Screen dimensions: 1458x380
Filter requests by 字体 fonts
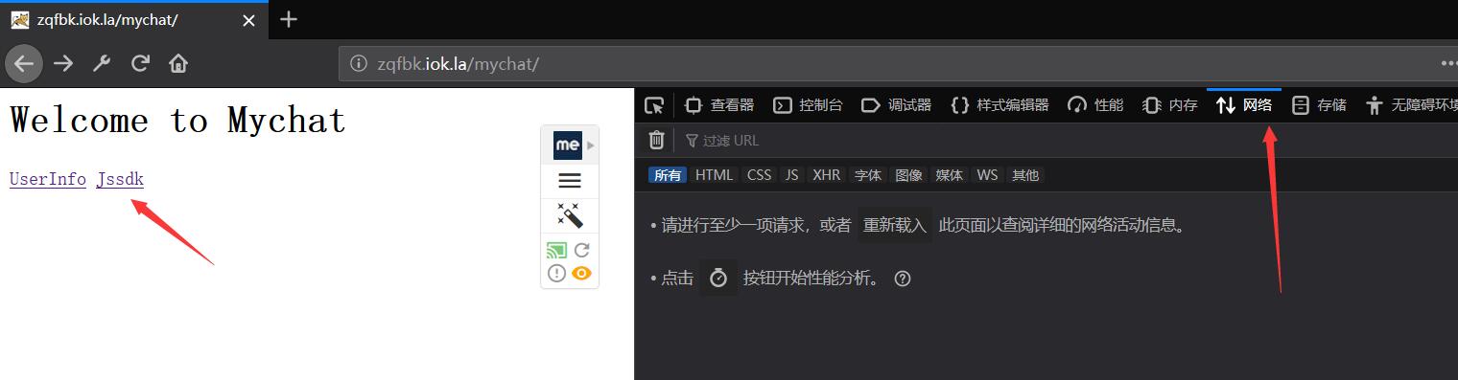(867, 175)
